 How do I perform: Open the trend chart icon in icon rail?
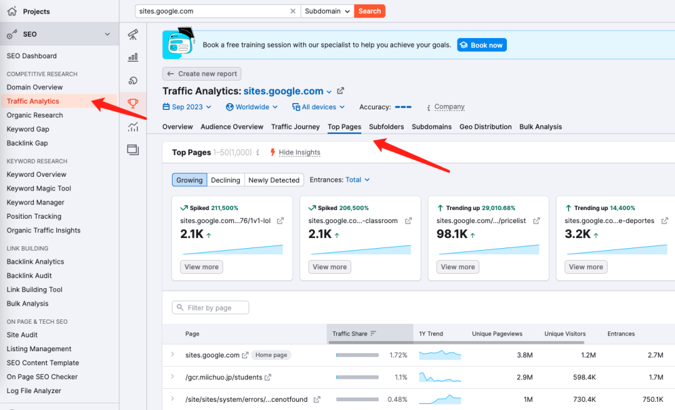pos(133,127)
